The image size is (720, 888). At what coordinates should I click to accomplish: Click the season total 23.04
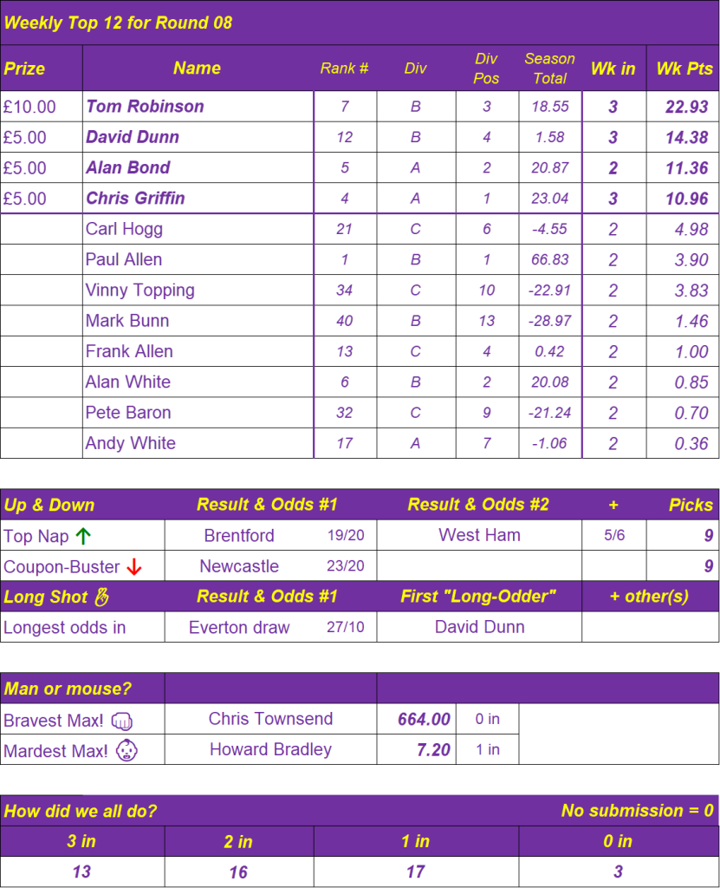click(x=549, y=199)
